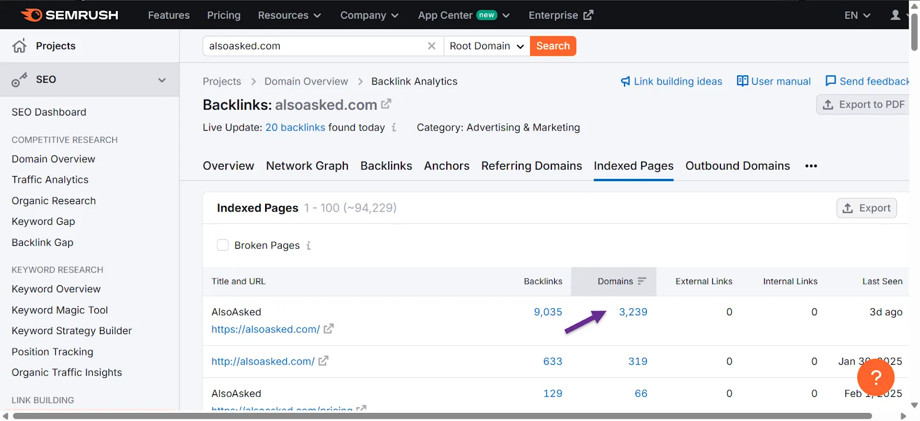Screen dimensions: 920x421
Task: Expand the Resources dropdown menu
Action: pyautogui.click(x=289, y=15)
